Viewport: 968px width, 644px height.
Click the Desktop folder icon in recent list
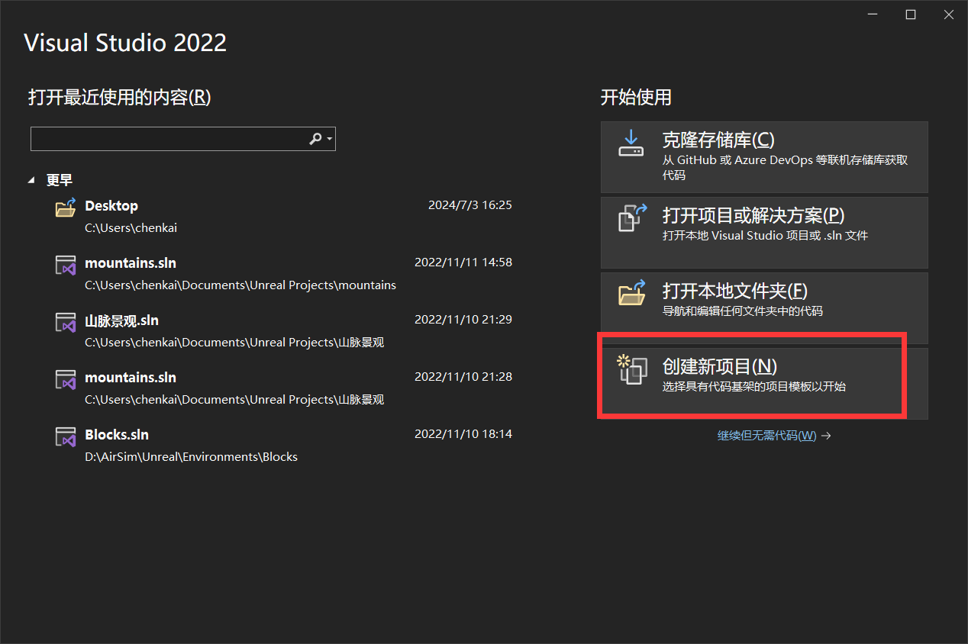click(66, 208)
